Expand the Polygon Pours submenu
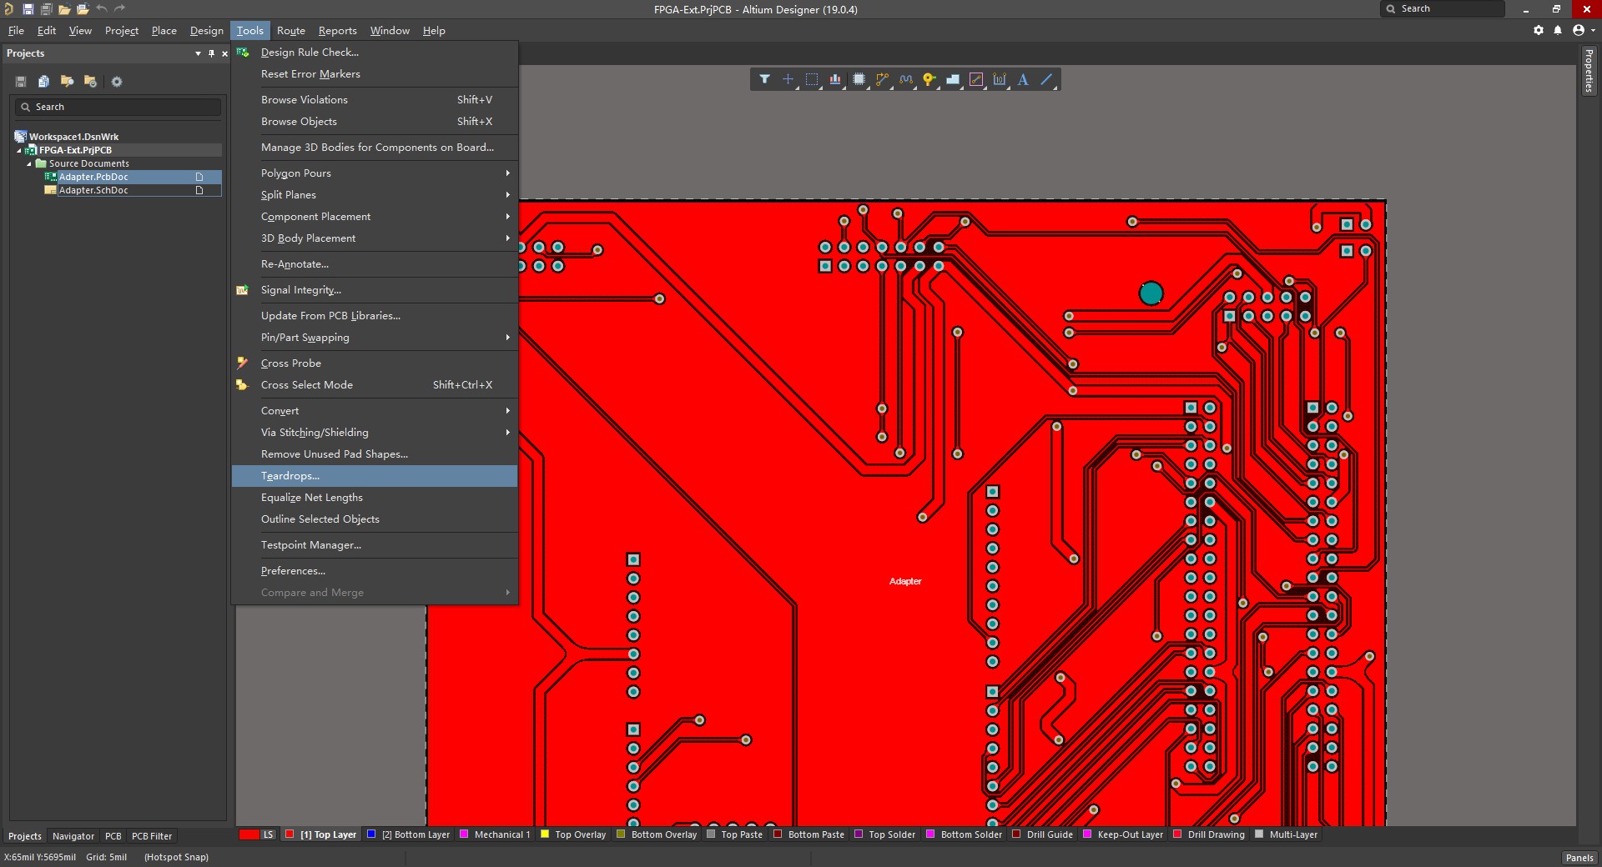Screen dimensions: 1602x867 pos(295,173)
